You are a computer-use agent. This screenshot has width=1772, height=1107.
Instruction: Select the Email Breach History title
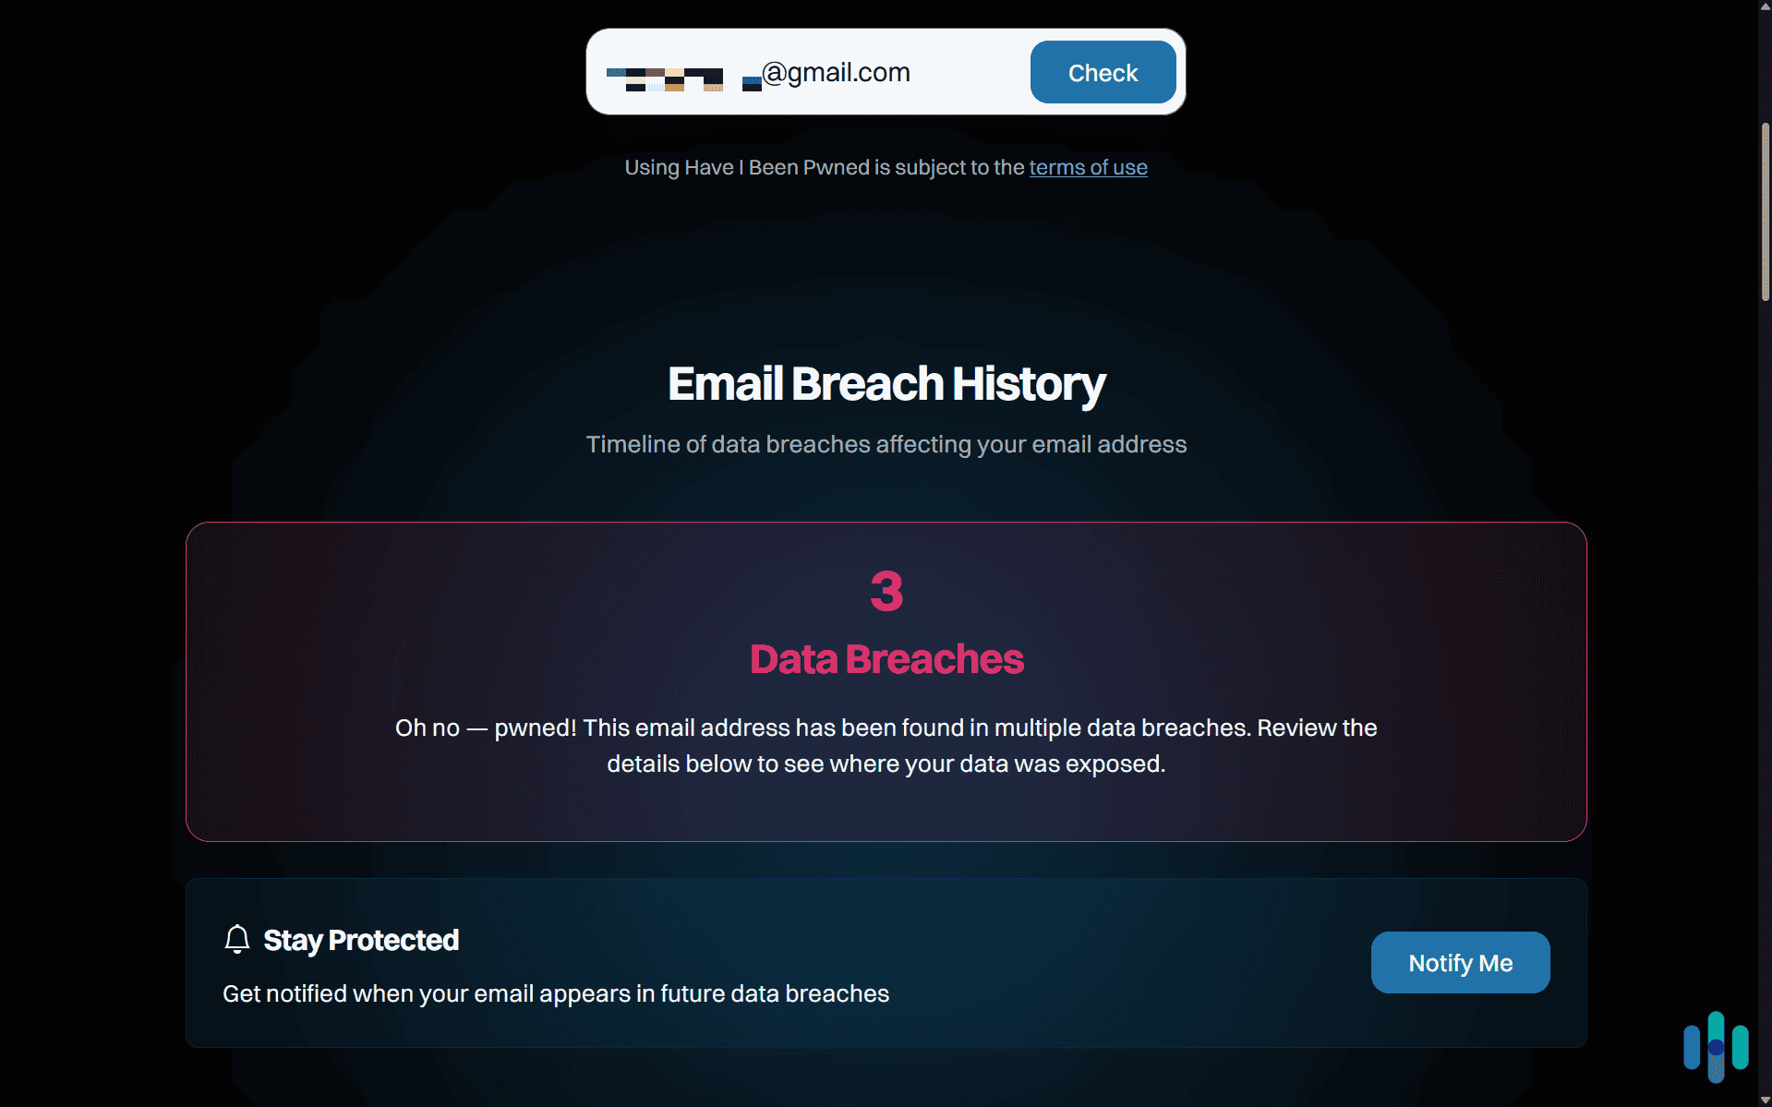[885, 383]
